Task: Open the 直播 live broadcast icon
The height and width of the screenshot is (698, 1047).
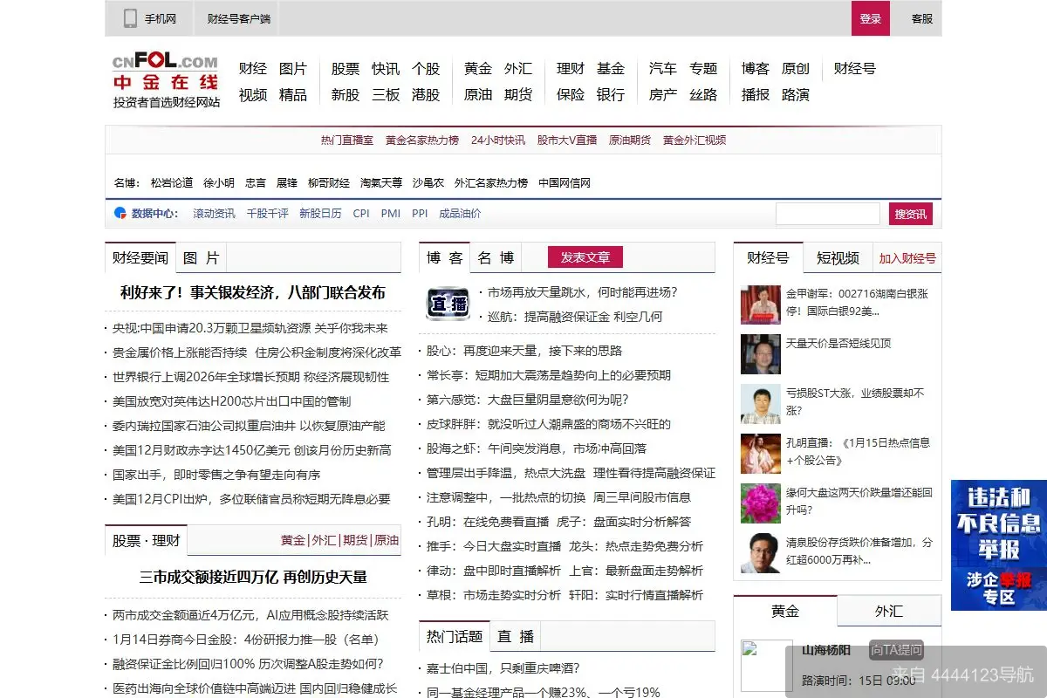Action: (x=448, y=303)
